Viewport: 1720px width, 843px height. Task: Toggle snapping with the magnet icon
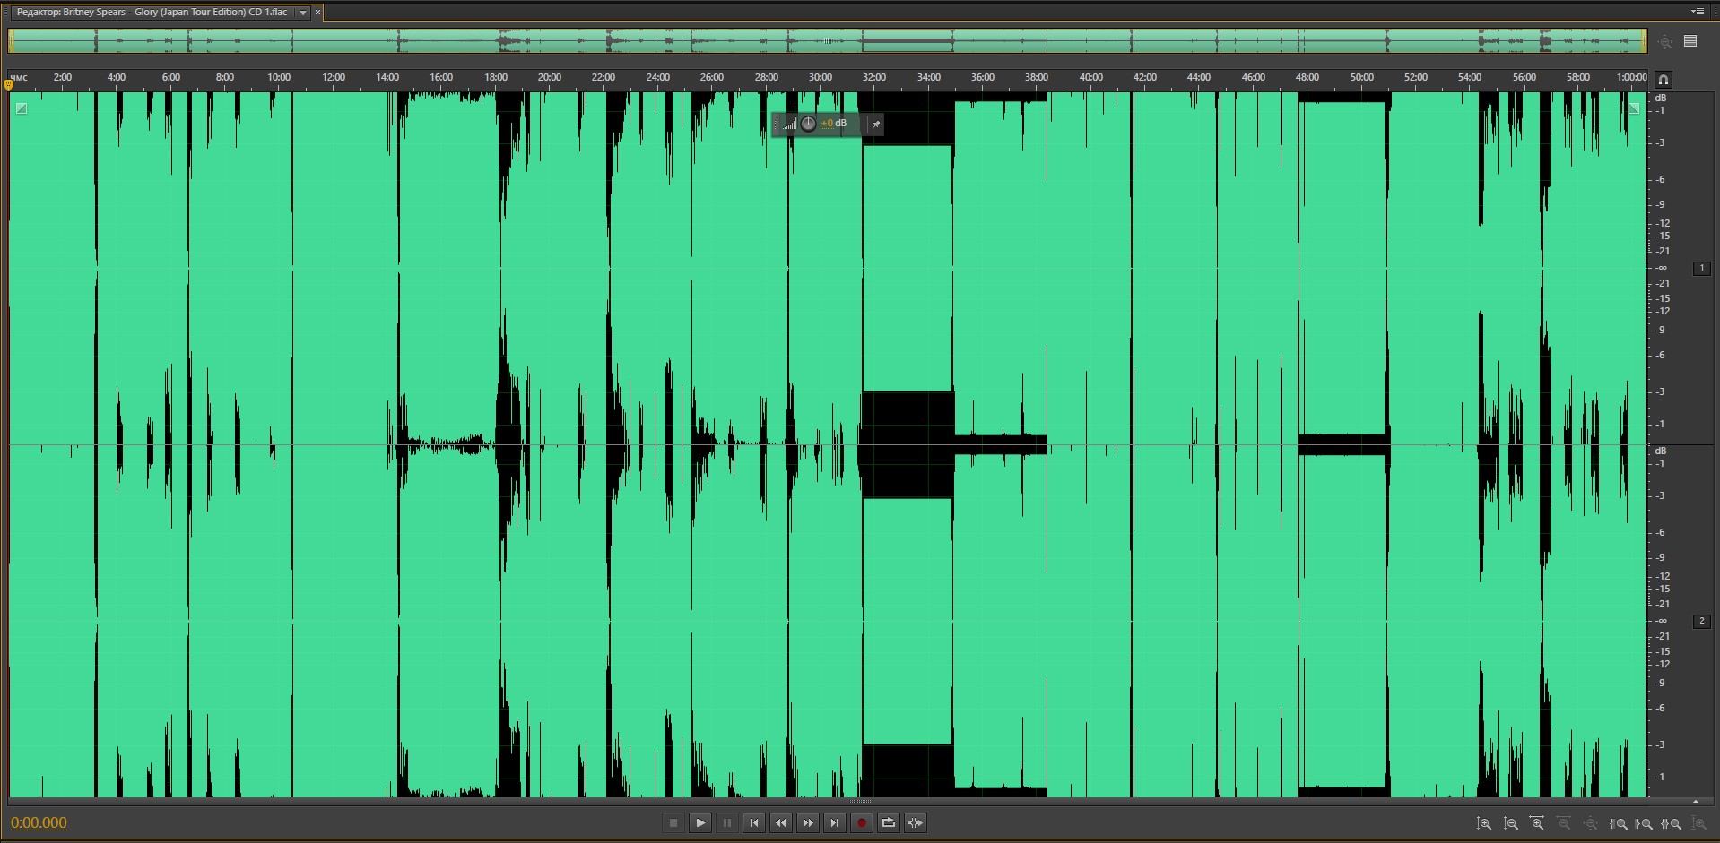[x=1664, y=79]
